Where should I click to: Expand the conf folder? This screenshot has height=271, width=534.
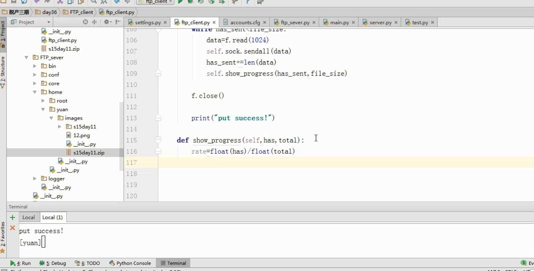tap(34, 75)
